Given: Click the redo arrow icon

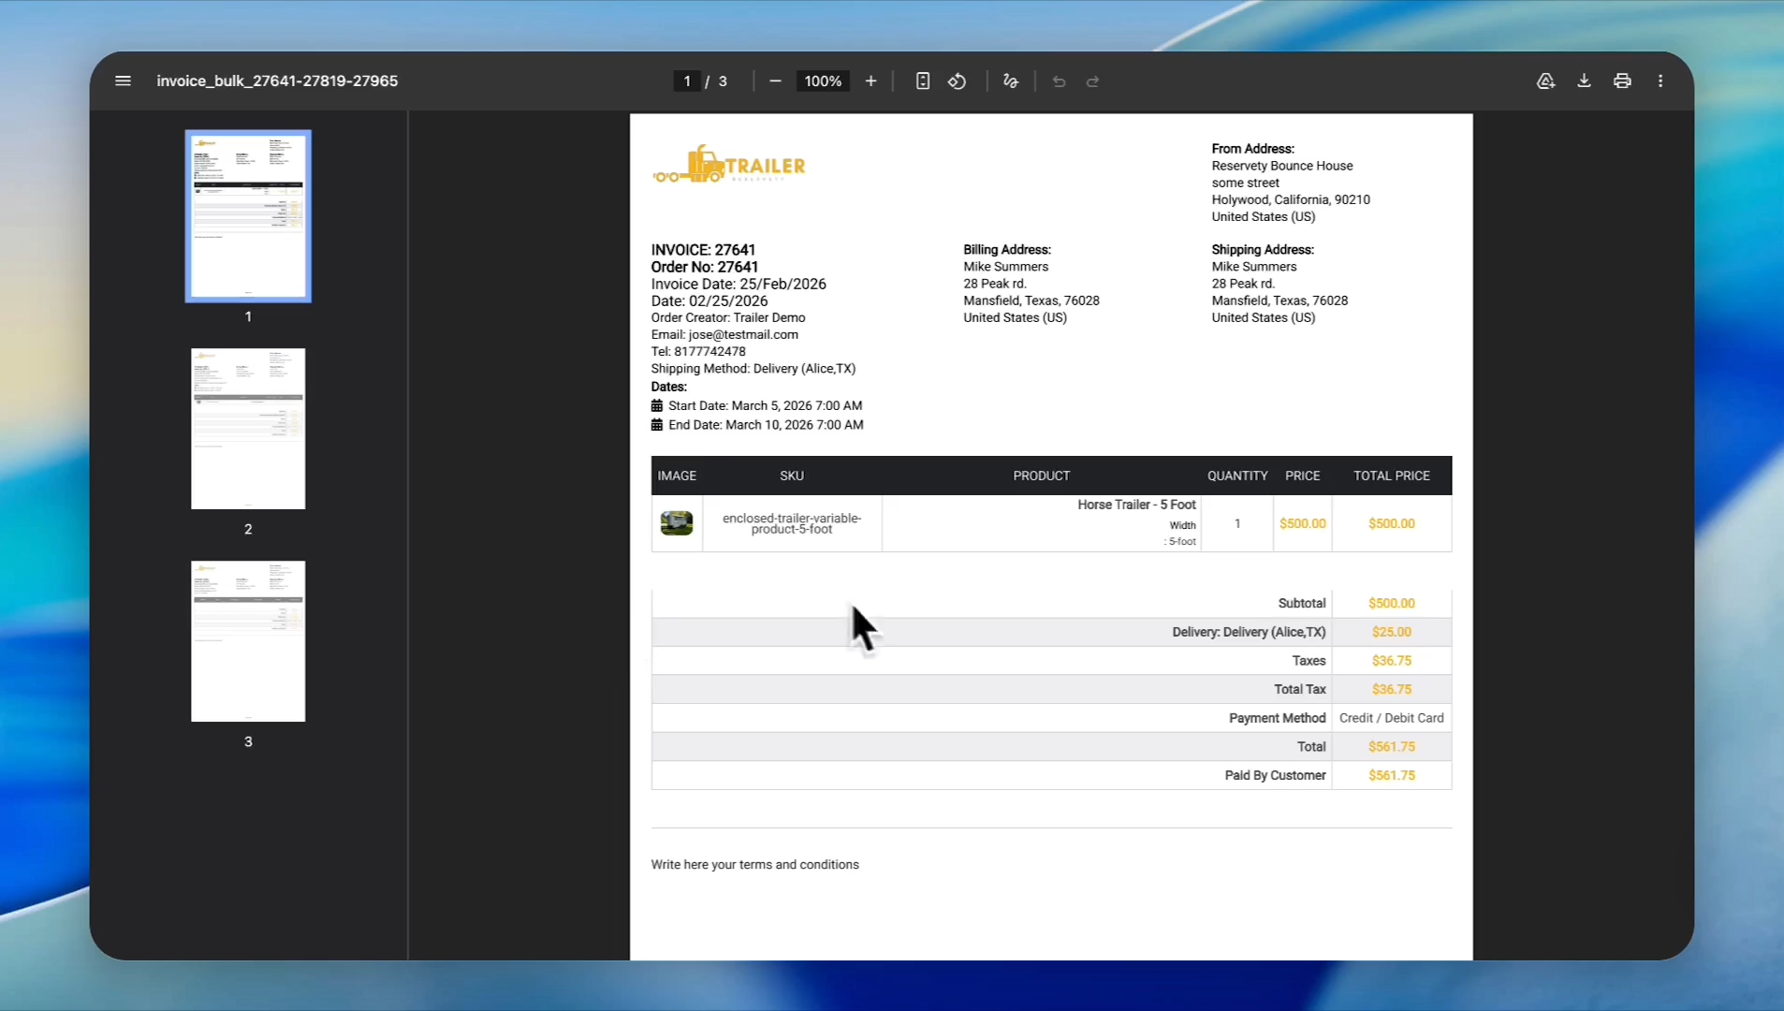Looking at the screenshot, I should pyautogui.click(x=1092, y=81).
